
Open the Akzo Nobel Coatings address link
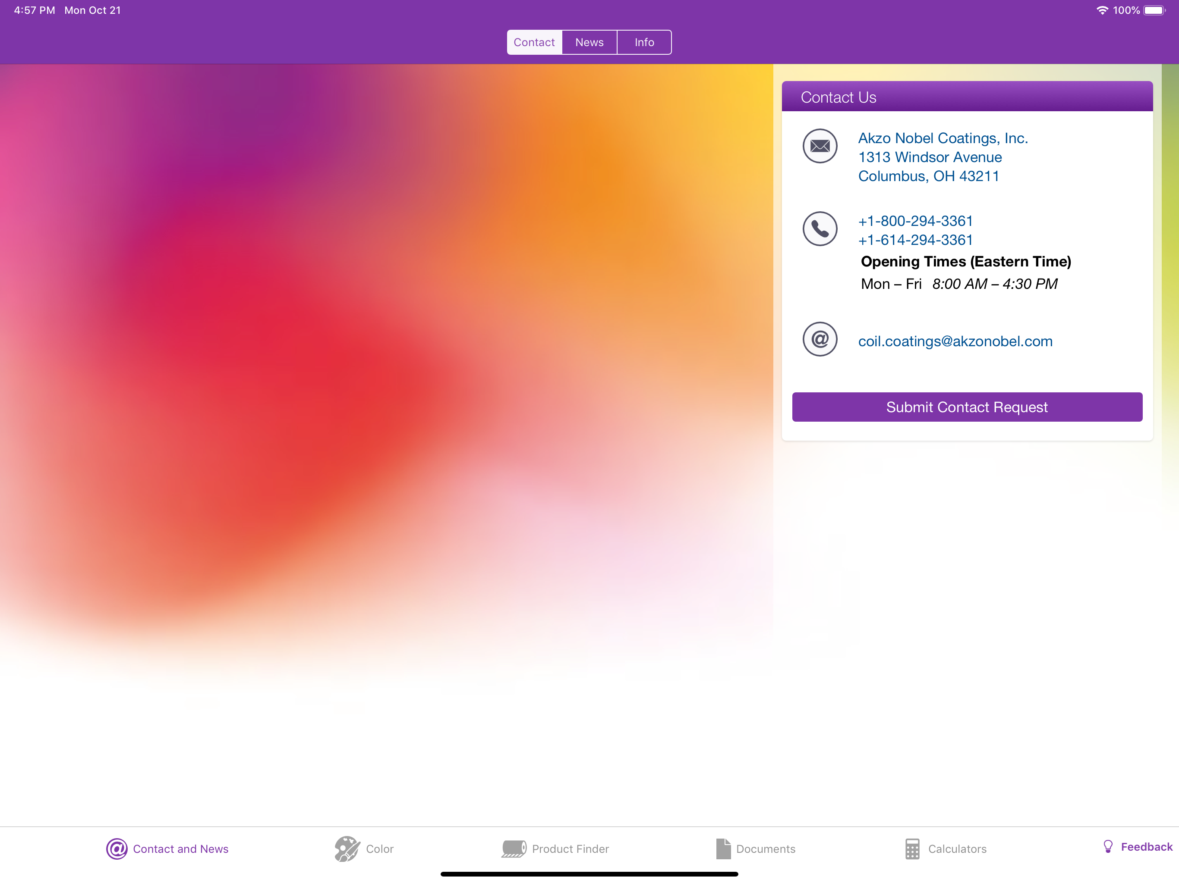pyautogui.click(x=943, y=157)
